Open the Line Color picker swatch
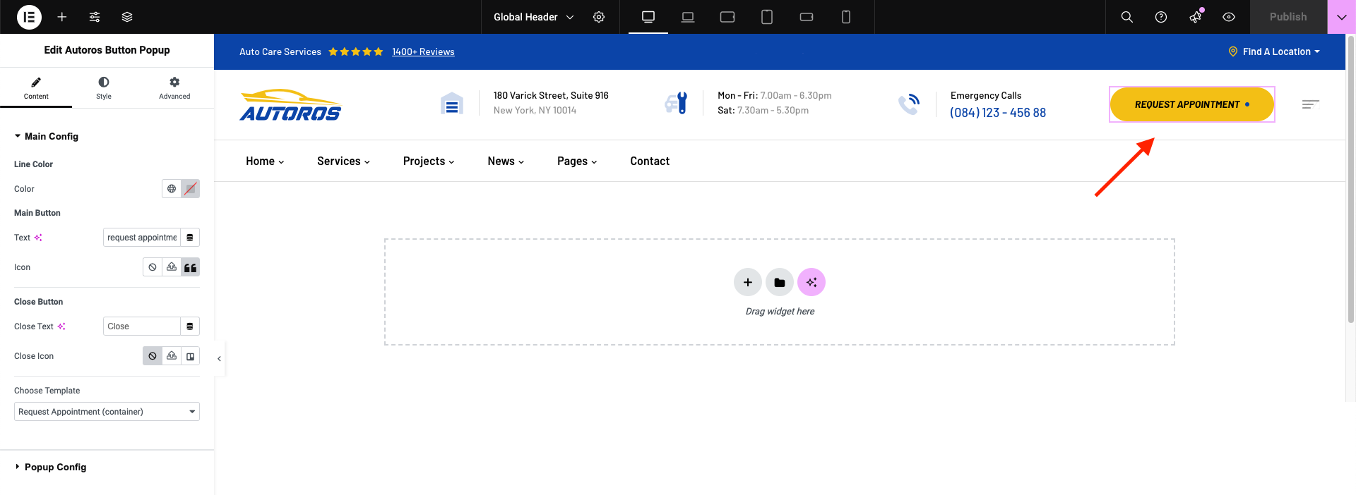This screenshot has width=1356, height=495. [x=190, y=189]
